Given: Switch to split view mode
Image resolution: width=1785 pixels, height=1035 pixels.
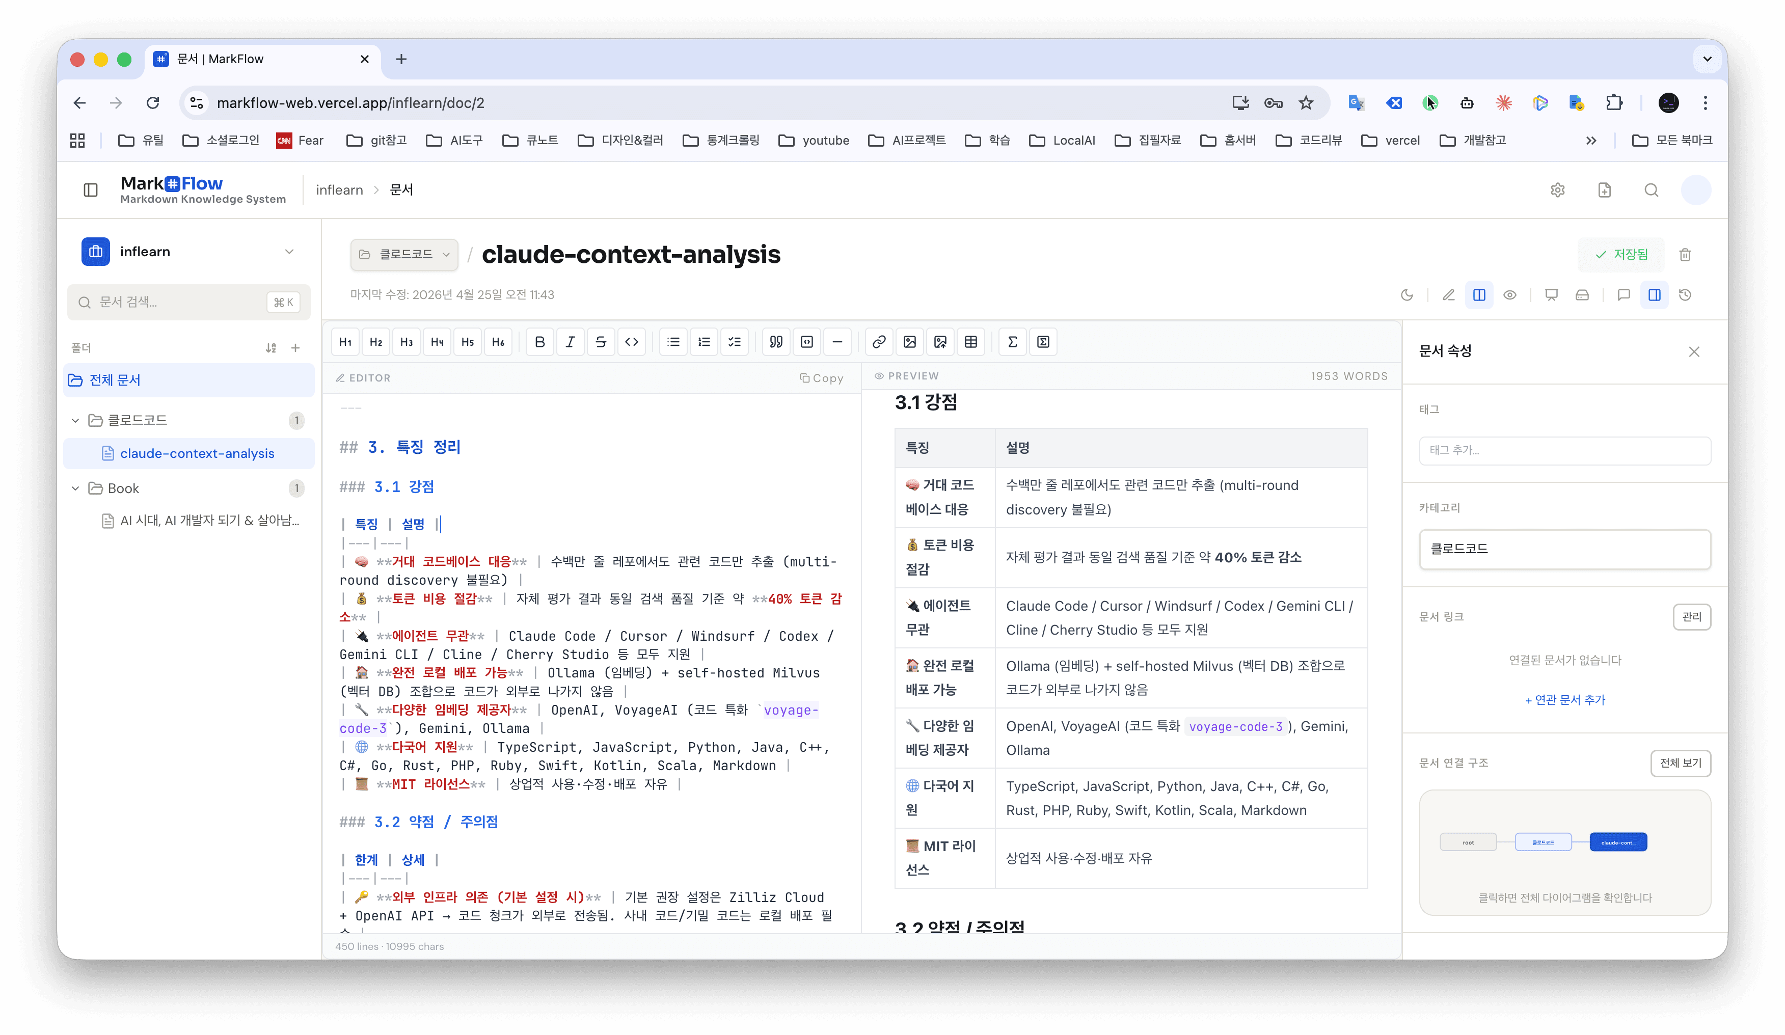Looking at the screenshot, I should tap(1479, 295).
